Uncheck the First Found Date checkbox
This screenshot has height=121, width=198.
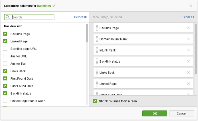coord(5,78)
